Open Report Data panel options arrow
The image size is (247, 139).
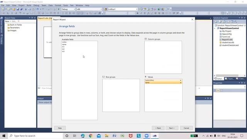pyautogui.click(x=29, y=18)
